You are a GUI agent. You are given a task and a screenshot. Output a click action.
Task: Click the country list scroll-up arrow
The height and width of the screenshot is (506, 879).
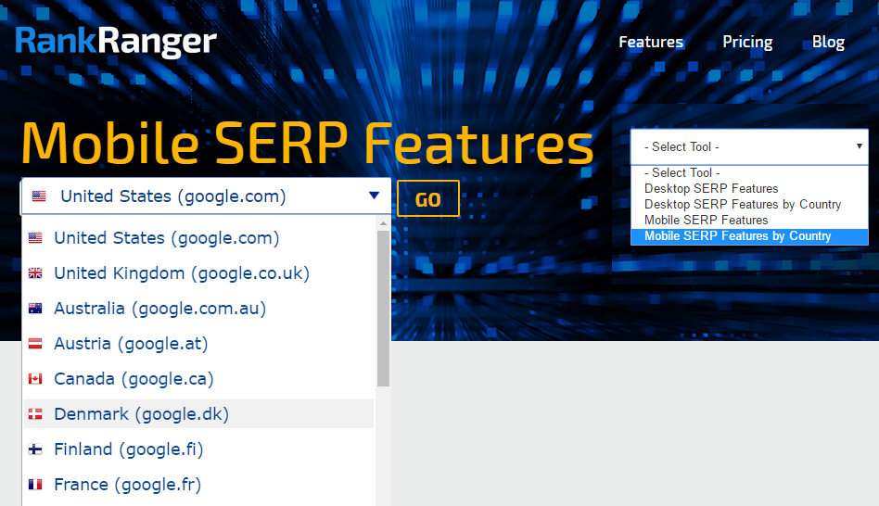coord(384,223)
